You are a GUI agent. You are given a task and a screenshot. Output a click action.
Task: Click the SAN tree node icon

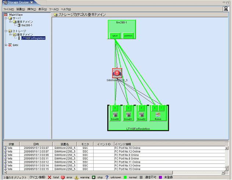[10, 45]
